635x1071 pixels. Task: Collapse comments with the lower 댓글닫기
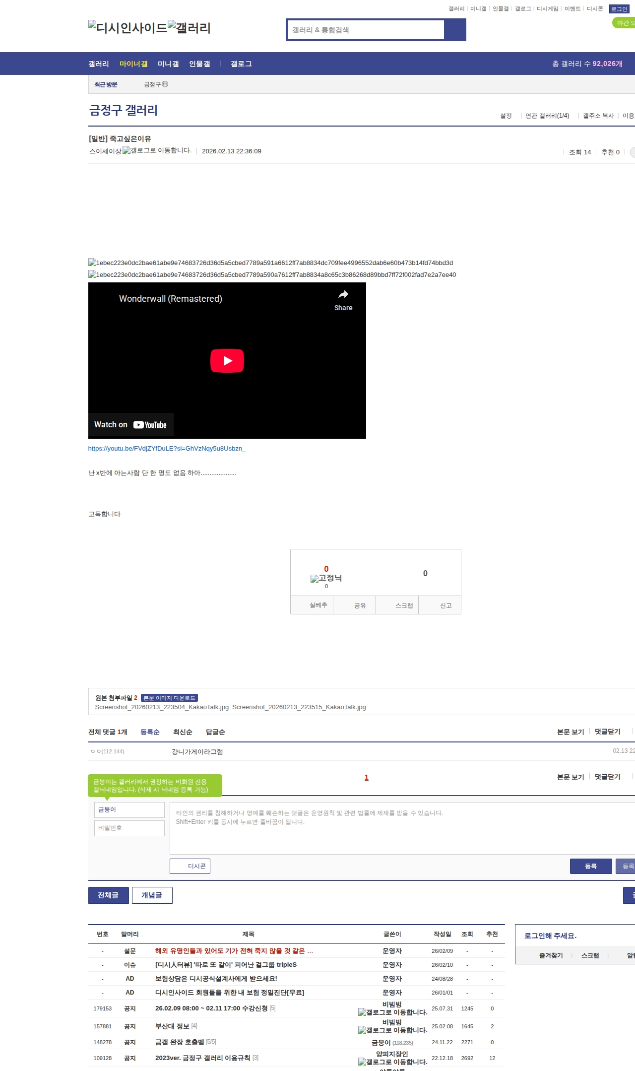608,777
